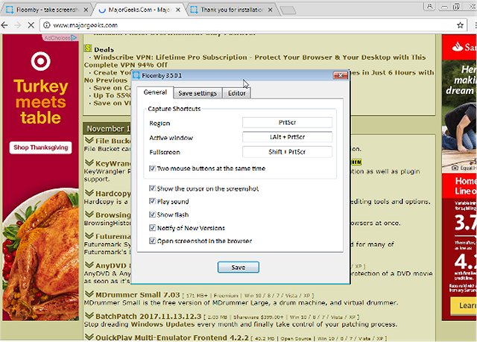
Task: Close the MajorGeeks.Com browser tab
Action: pos(178,10)
